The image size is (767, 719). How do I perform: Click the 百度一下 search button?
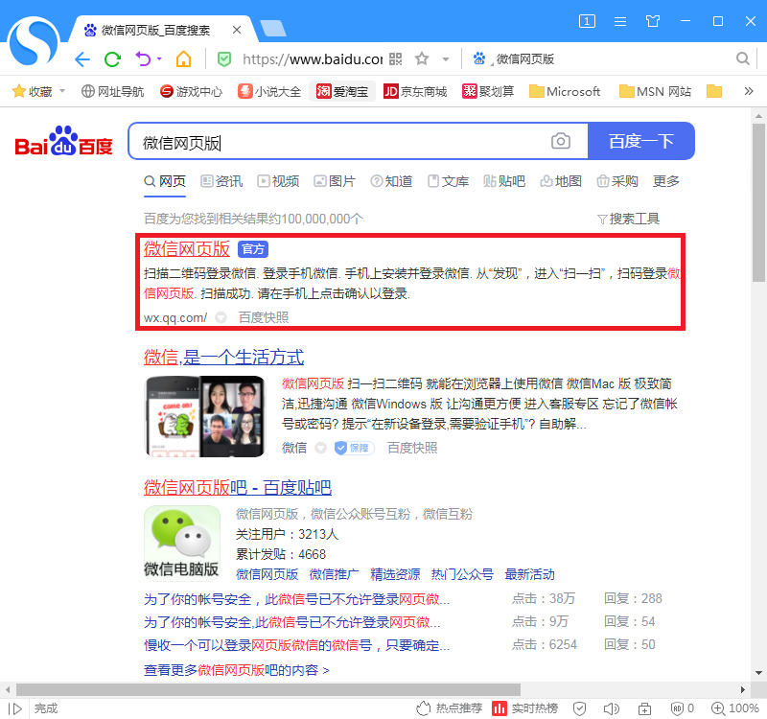click(641, 141)
